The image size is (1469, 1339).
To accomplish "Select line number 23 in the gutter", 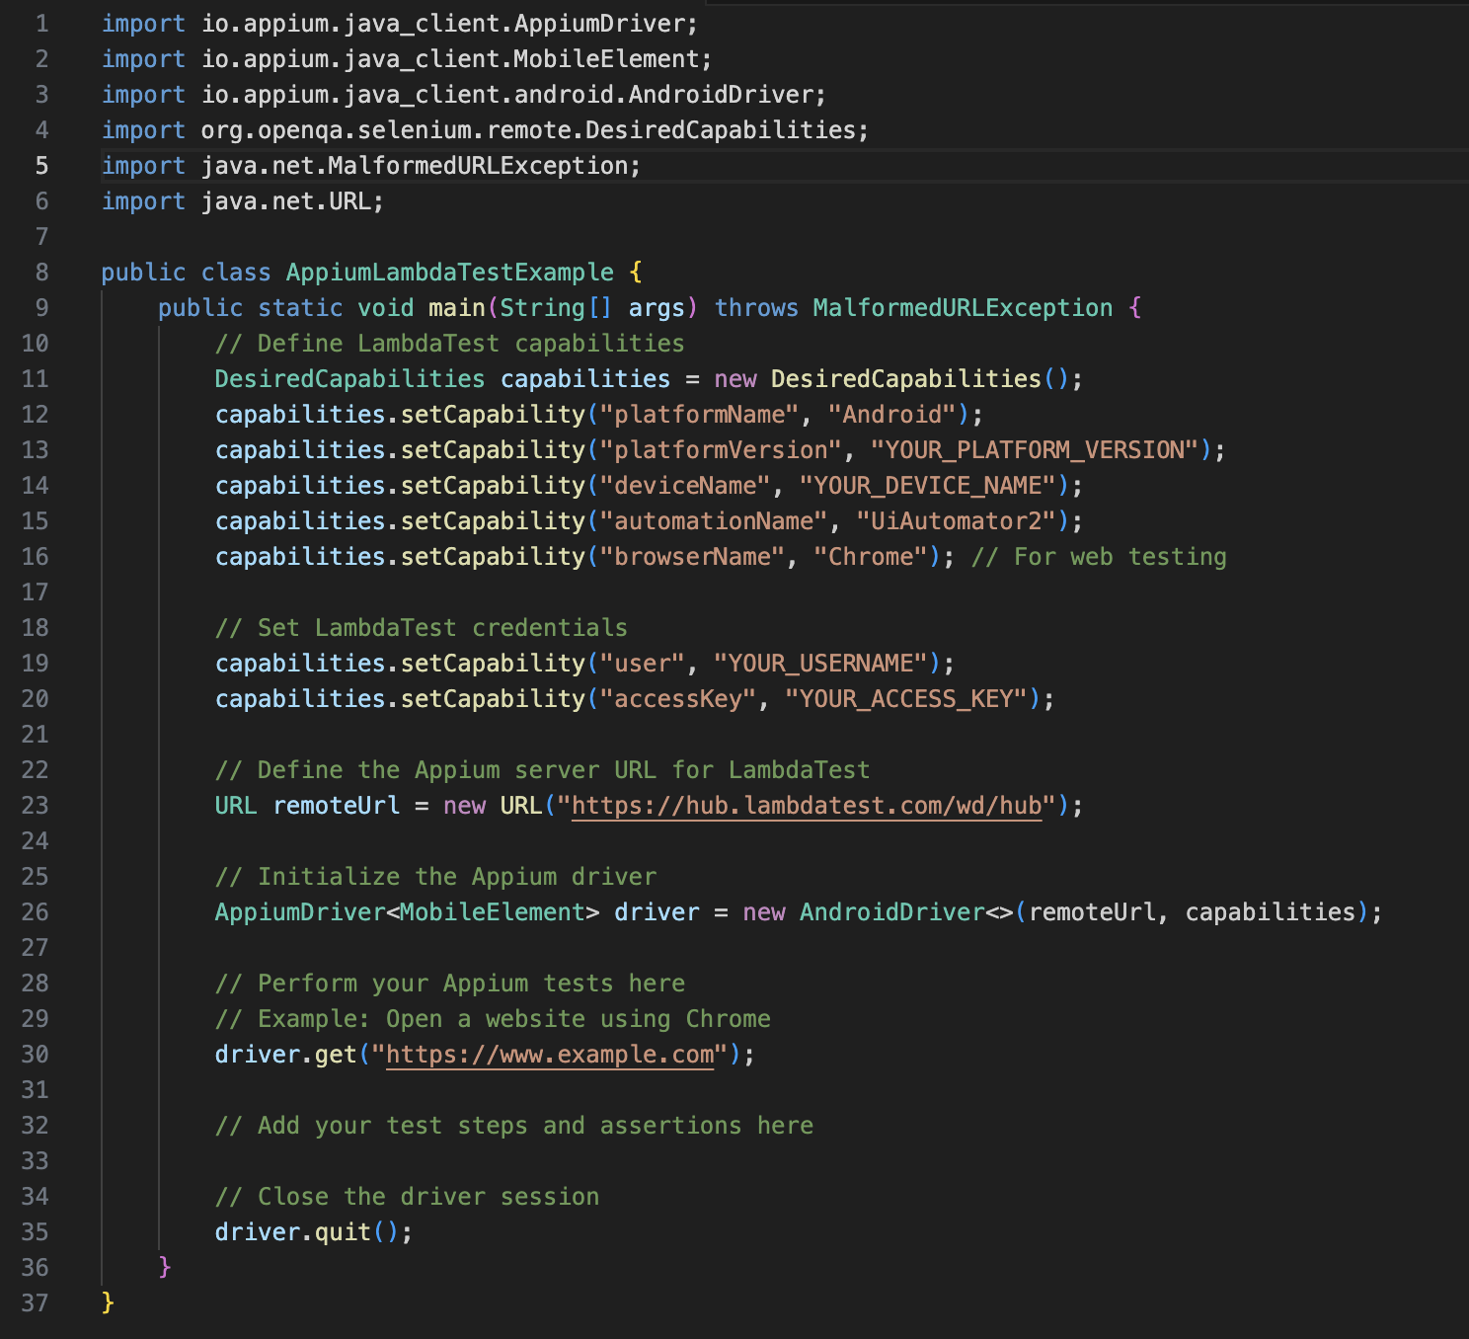I will coord(36,806).
